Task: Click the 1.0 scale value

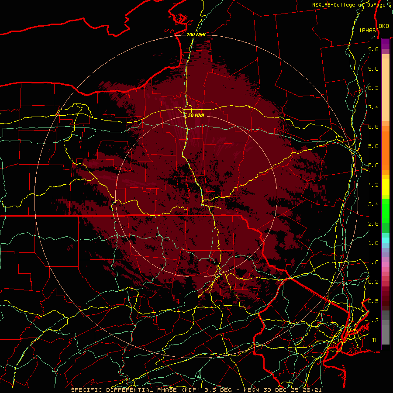Action: [373, 263]
